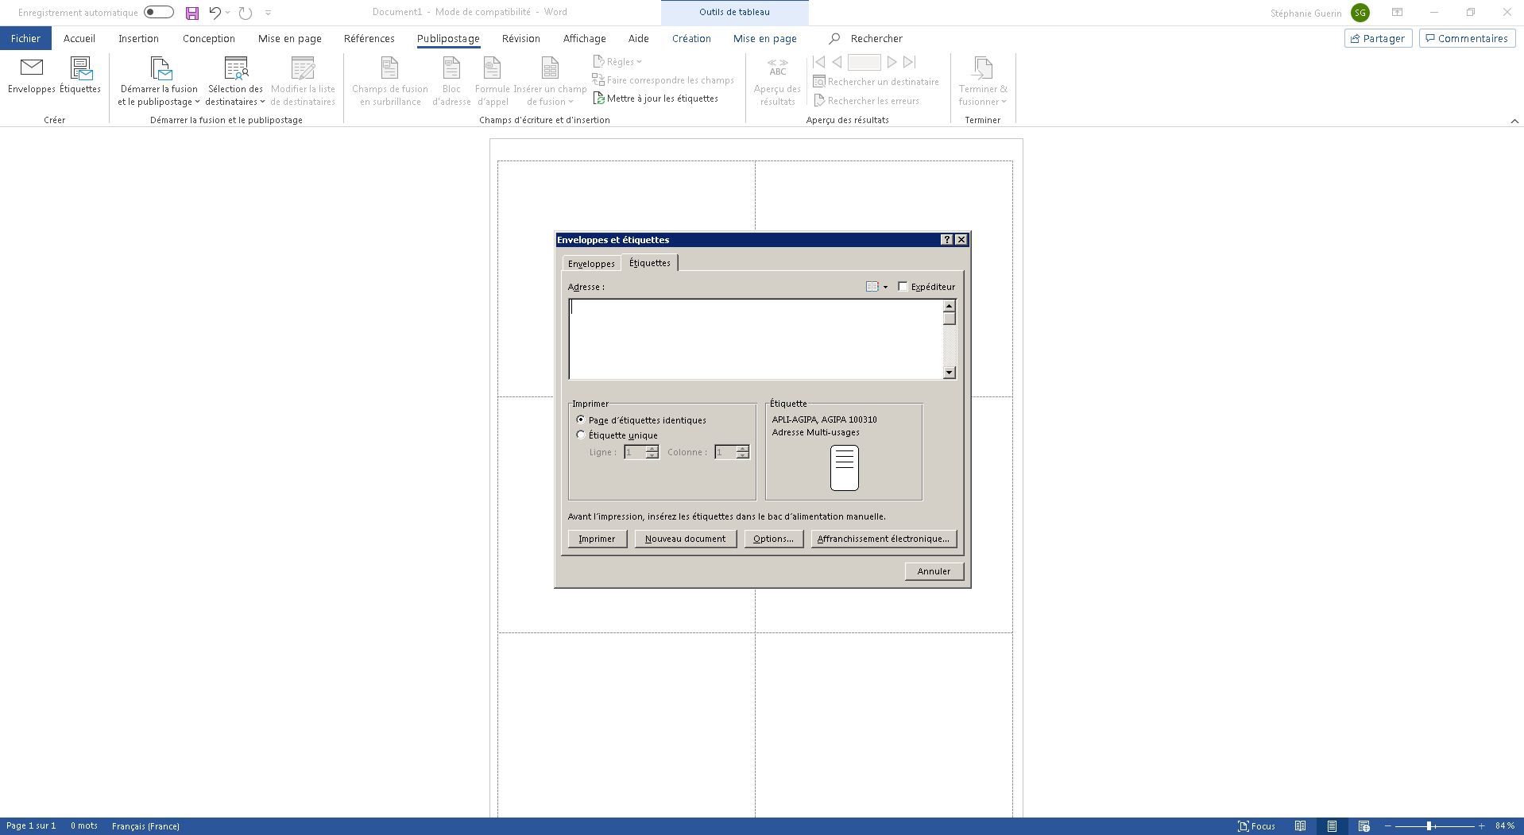Open the Révision ribbon tab
The height and width of the screenshot is (835, 1524).
pos(520,38)
